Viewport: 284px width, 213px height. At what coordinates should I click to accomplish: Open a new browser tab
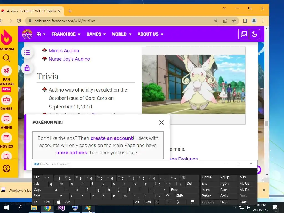pos(70,11)
